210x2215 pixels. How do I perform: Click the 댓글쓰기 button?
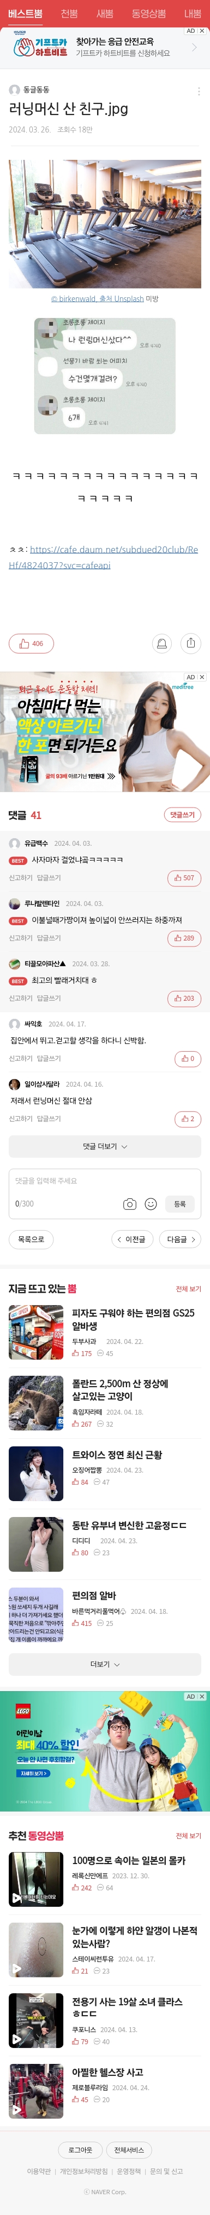click(183, 814)
